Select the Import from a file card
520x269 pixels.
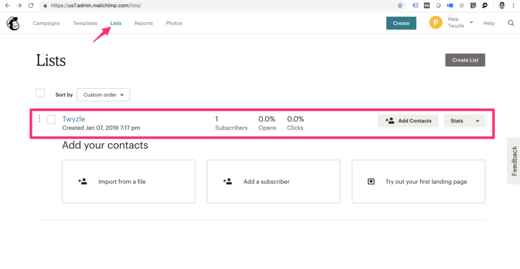pyautogui.click(x=128, y=181)
